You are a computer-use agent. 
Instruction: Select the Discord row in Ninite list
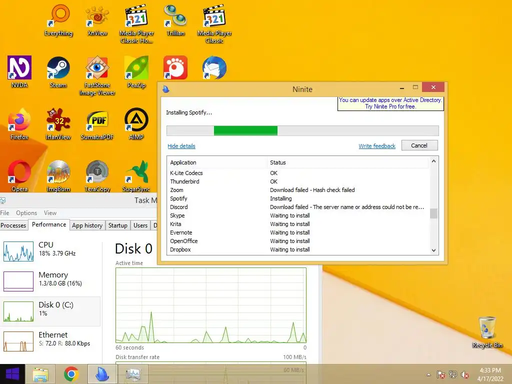click(299, 207)
